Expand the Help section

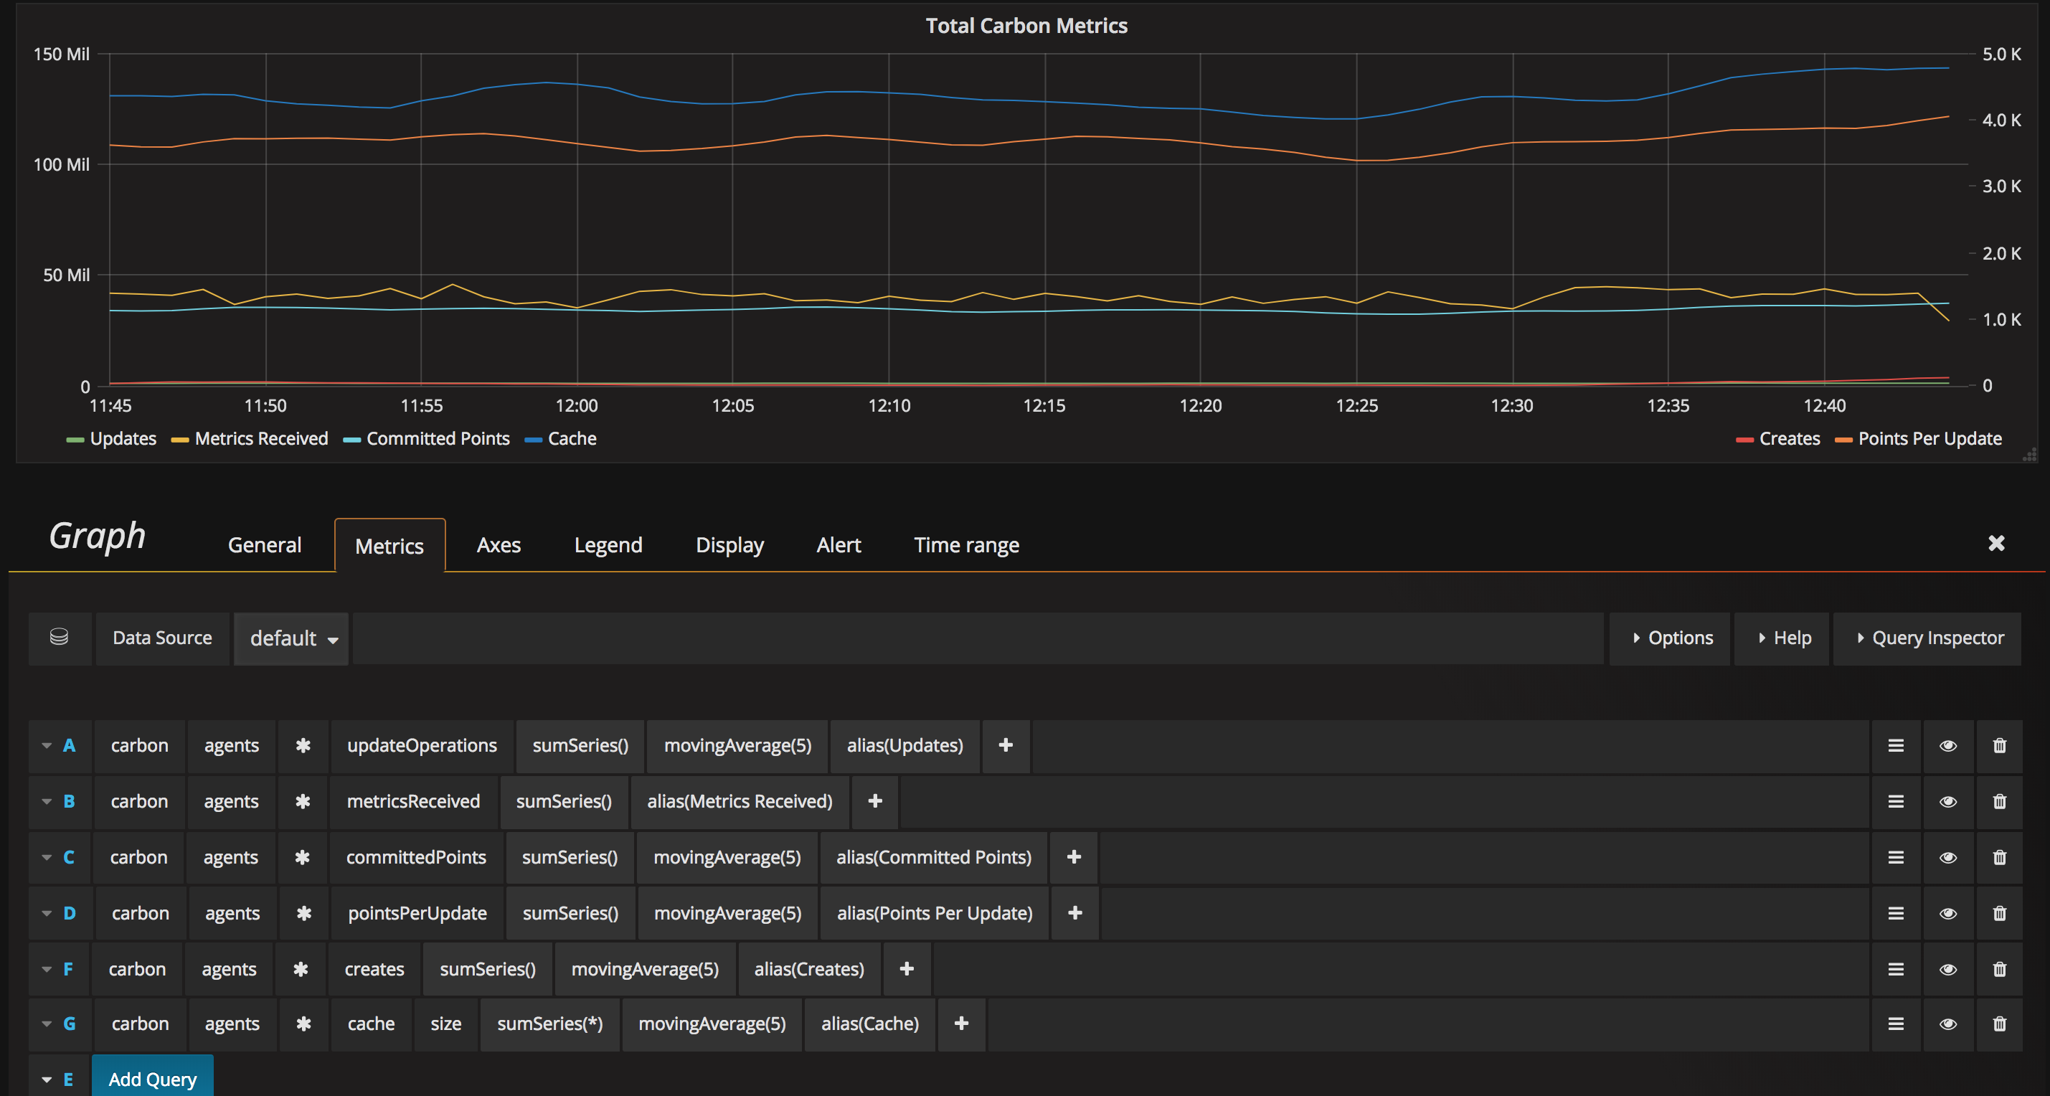(1782, 638)
